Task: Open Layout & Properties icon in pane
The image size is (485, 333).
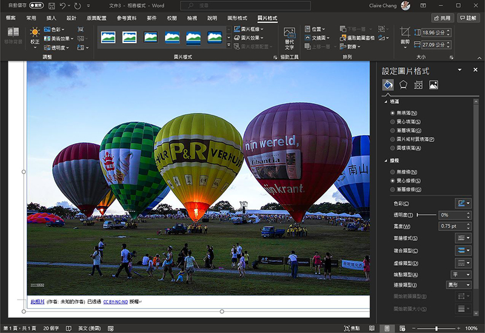Action: coord(418,85)
